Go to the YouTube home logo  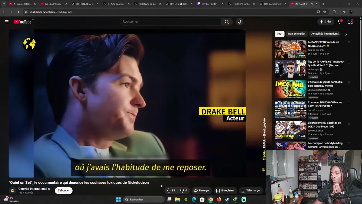tap(23, 22)
